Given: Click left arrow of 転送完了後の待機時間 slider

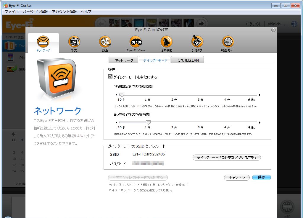Looking at the screenshot, I should coord(117,122).
